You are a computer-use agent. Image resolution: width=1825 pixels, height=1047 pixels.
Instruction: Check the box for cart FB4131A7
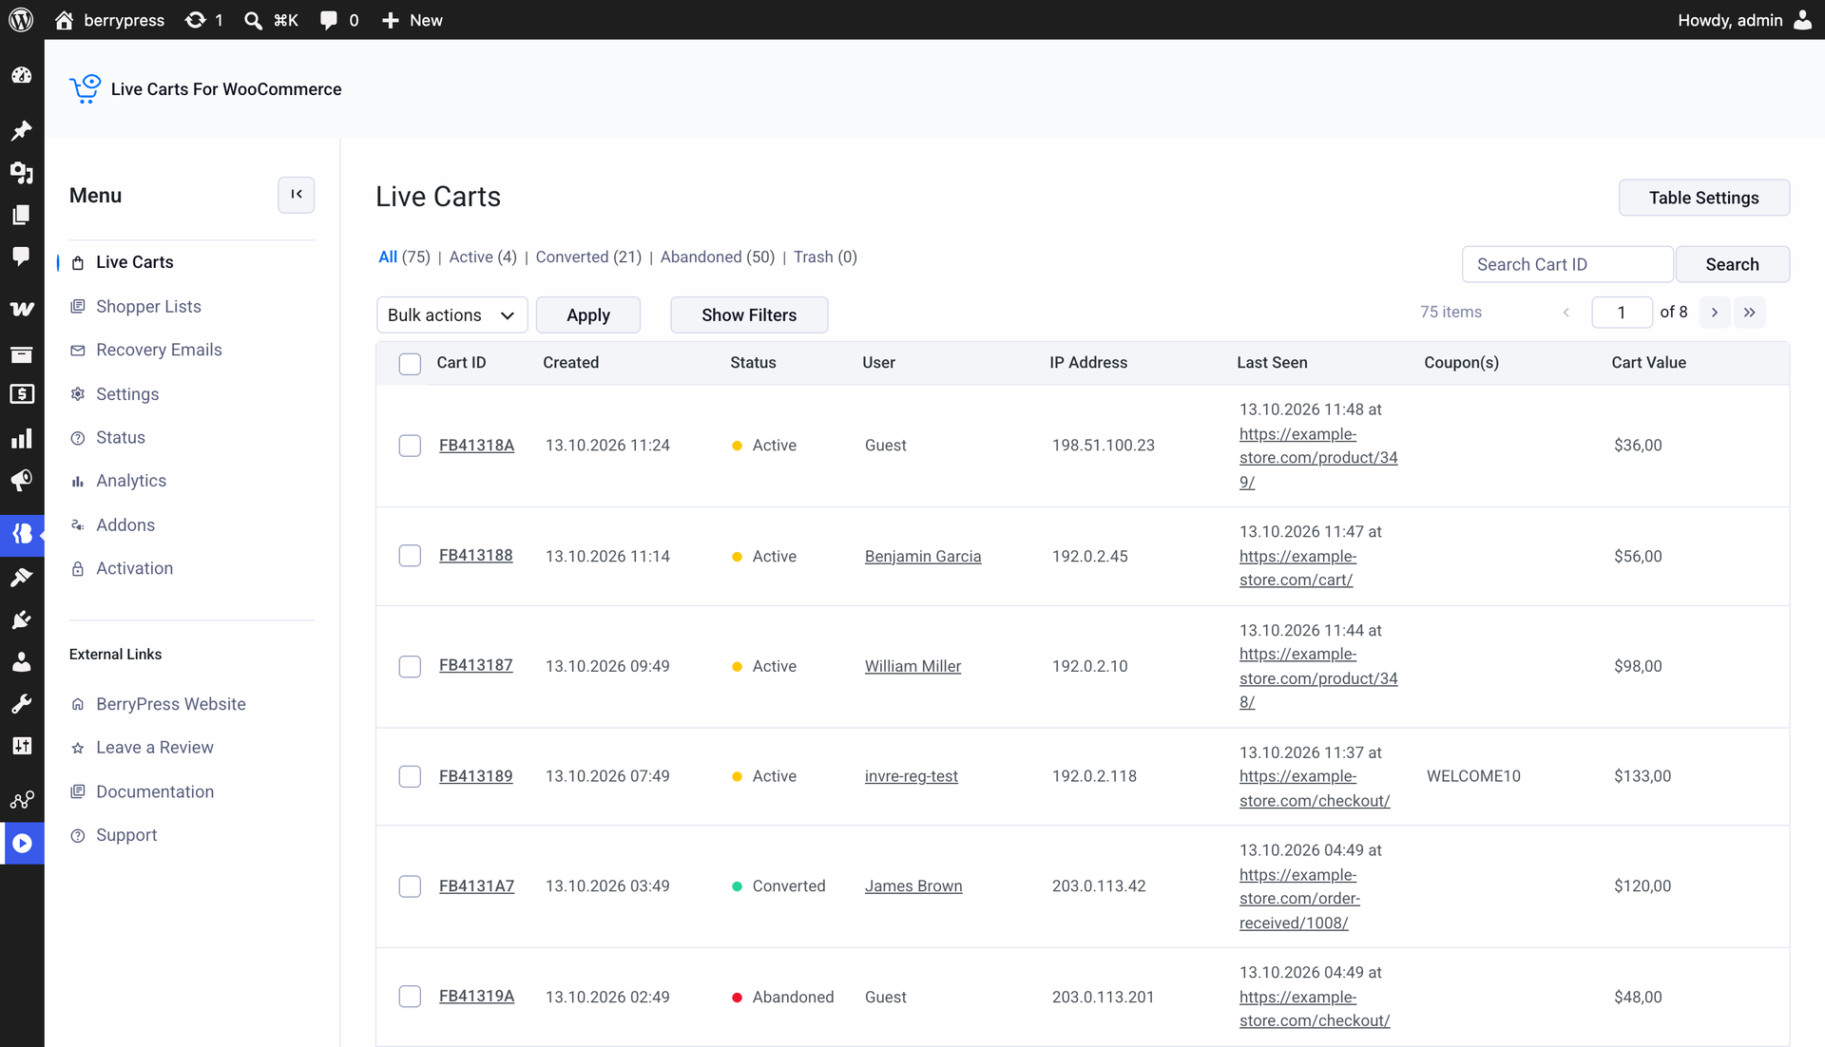click(x=410, y=886)
